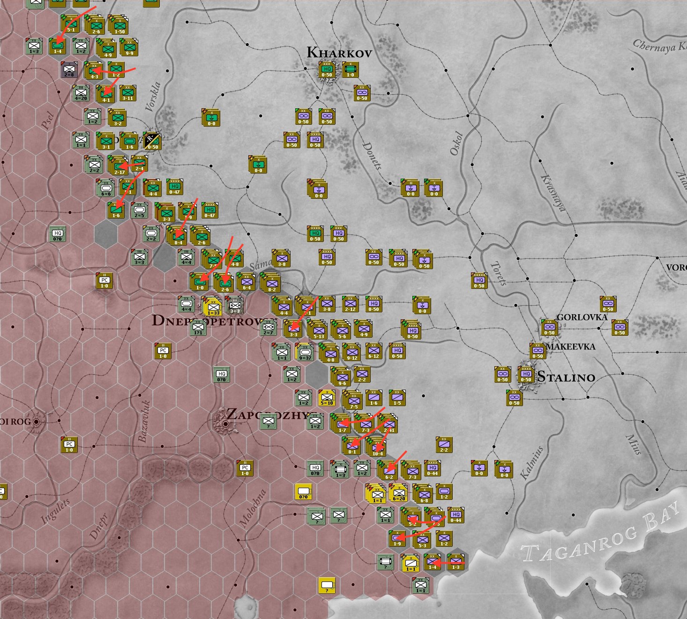Select the grey 2=7 counter
Screen dimensions: 687x619
click(x=269, y=327)
